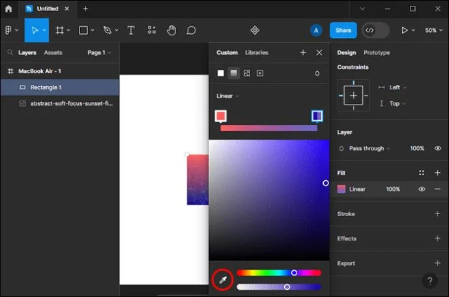Switch to the Prototype tab

377,52
